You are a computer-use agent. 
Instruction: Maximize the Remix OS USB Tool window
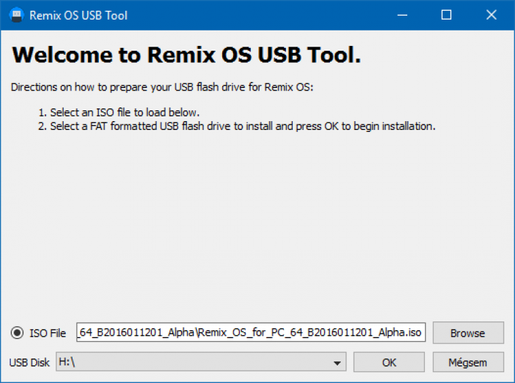(x=446, y=15)
